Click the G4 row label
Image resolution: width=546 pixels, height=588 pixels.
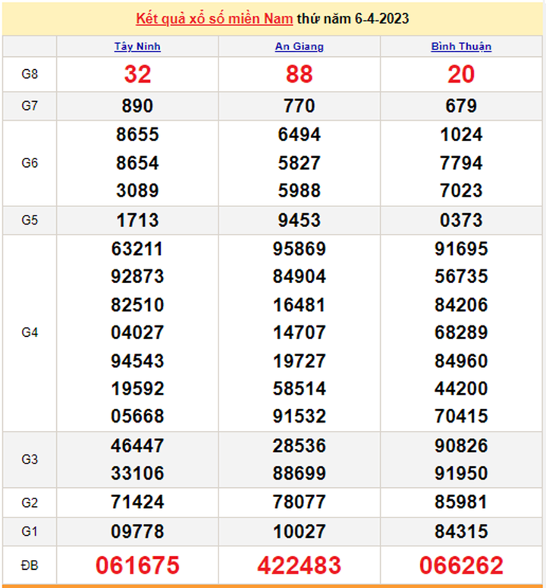pyautogui.click(x=30, y=332)
